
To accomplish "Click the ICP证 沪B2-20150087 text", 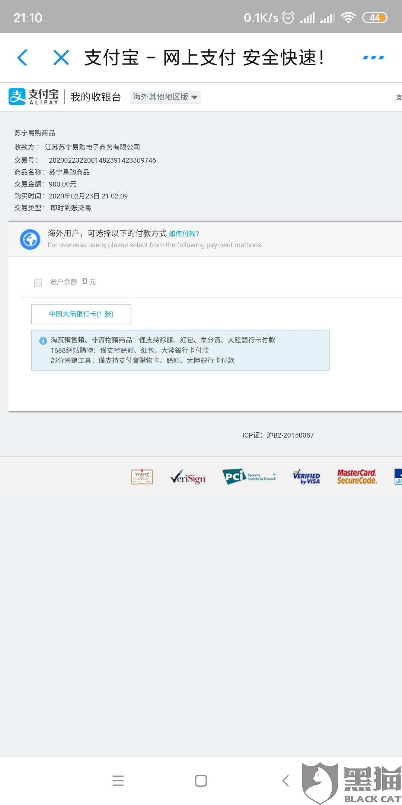I will point(278,435).
